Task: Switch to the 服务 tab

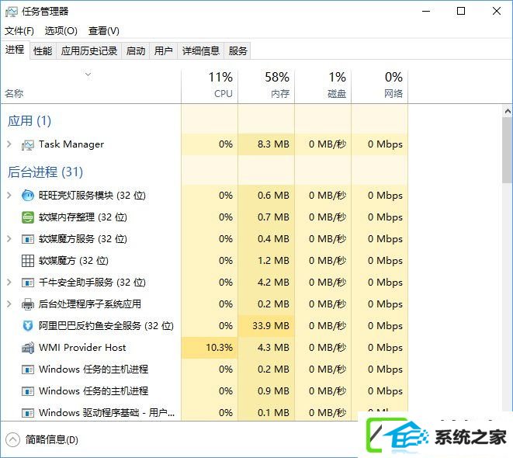Action: click(237, 51)
